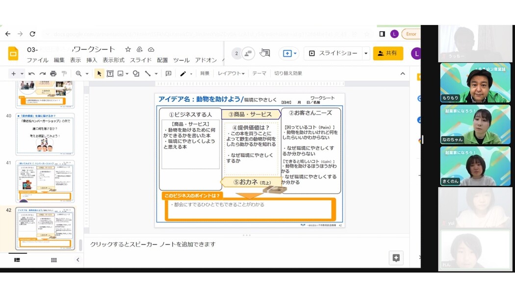Click the paint format roller icon
Screen dimensions: 515x289
(x=64, y=74)
